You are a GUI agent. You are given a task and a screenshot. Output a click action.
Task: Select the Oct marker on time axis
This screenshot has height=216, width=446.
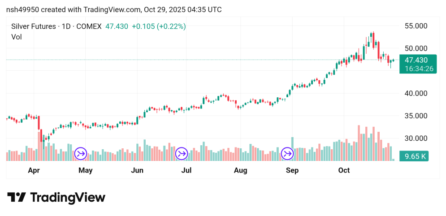point(344,170)
